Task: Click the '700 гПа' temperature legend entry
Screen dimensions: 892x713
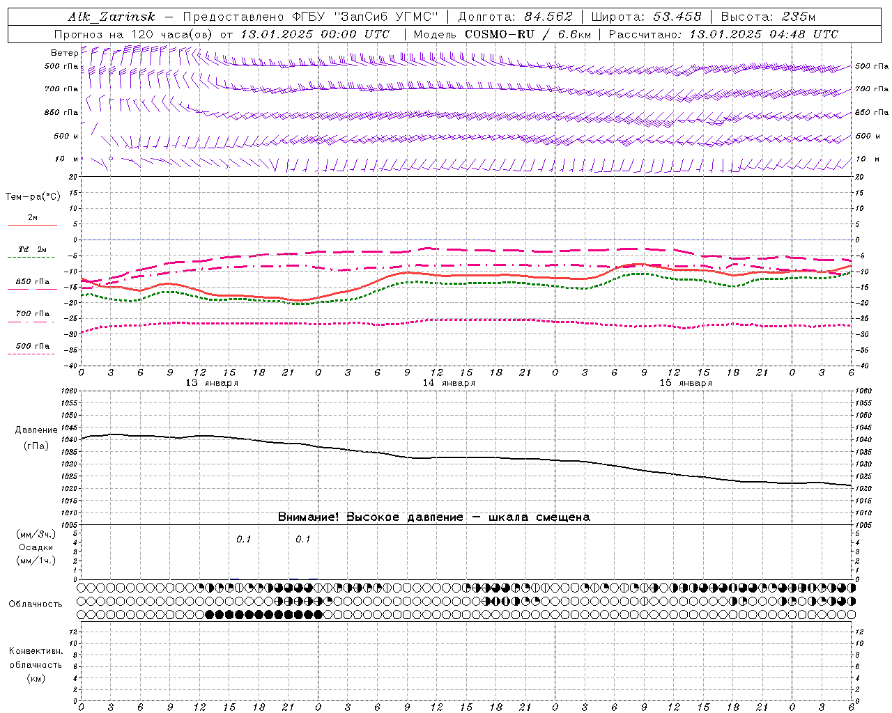Action: pyautogui.click(x=32, y=318)
